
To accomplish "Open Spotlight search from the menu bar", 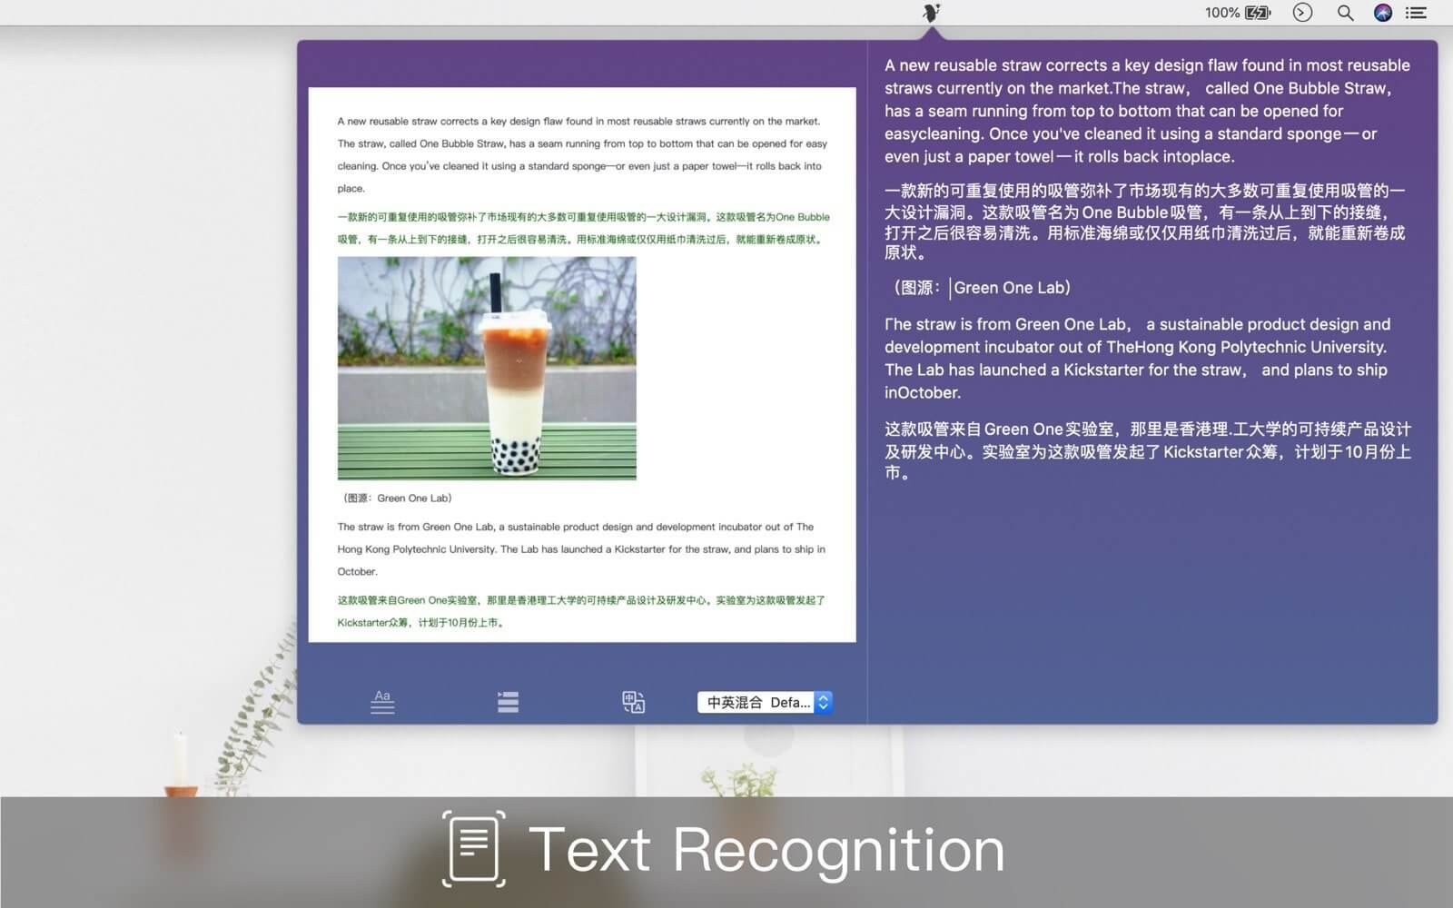I will pyautogui.click(x=1343, y=13).
